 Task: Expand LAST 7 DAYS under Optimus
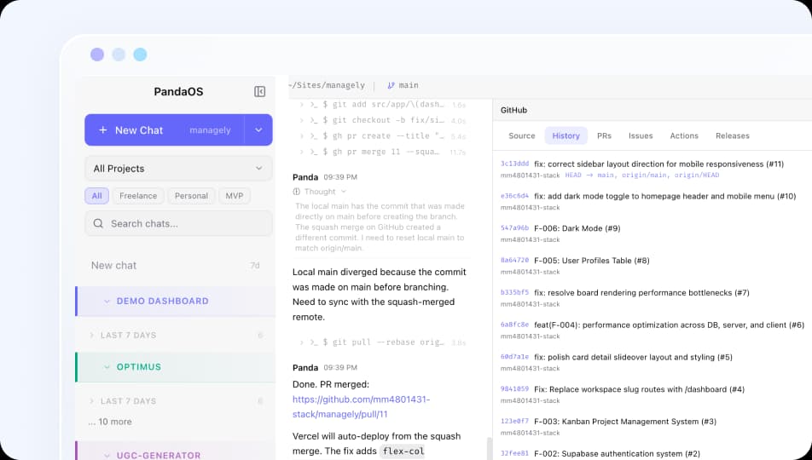pos(175,401)
